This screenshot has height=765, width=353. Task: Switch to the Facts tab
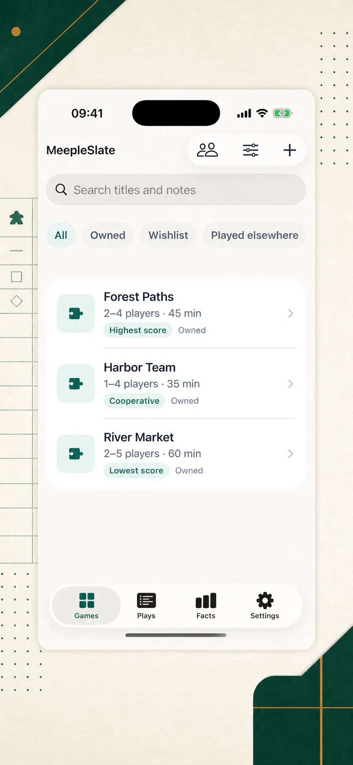point(206,606)
